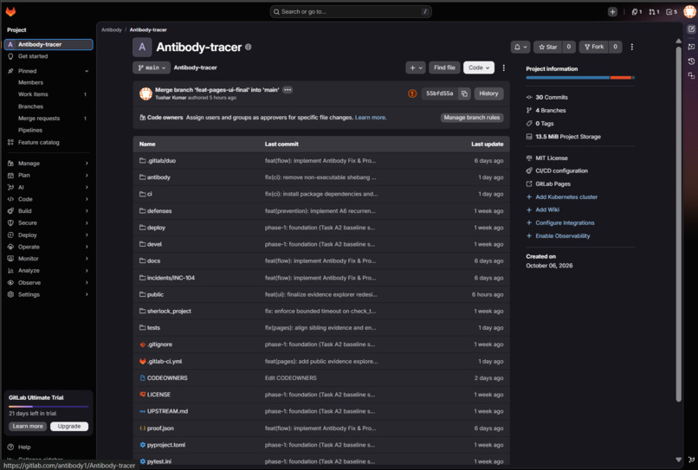
Task: Open user avatar menu
Action: pos(689,11)
